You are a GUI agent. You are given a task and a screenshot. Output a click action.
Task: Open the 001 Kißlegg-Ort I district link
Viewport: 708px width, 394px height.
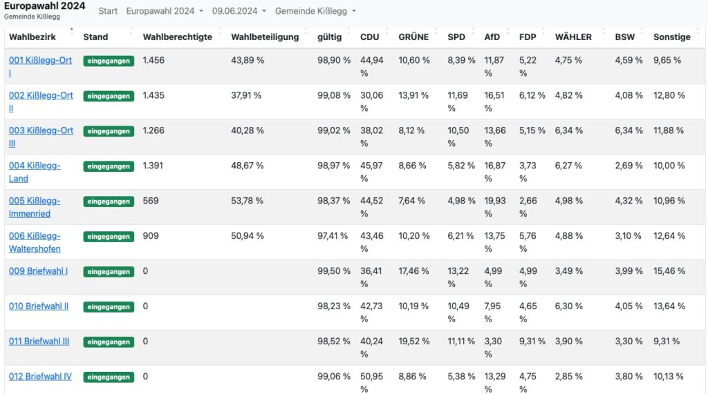click(x=40, y=61)
